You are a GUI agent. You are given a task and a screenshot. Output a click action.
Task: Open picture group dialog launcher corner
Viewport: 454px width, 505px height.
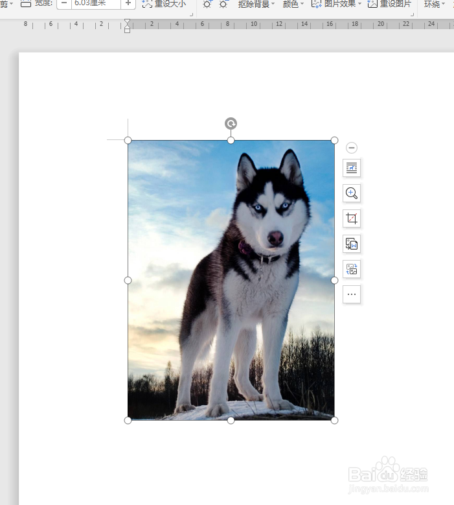(x=412, y=14)
